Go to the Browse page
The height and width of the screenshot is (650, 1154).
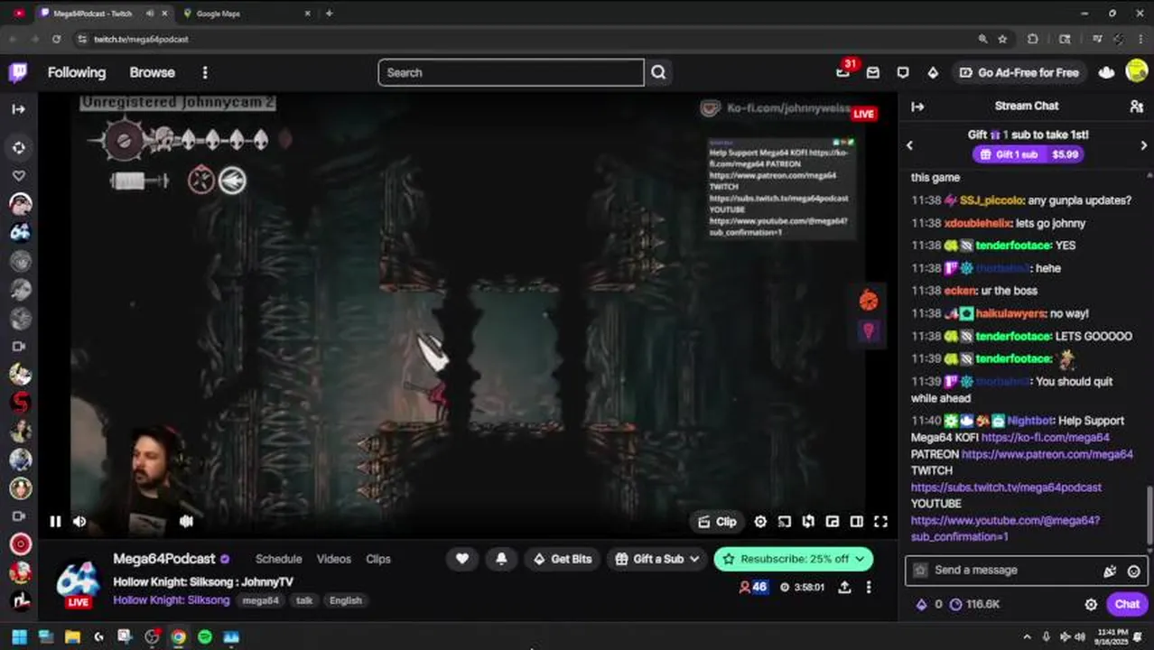point(152,72)
